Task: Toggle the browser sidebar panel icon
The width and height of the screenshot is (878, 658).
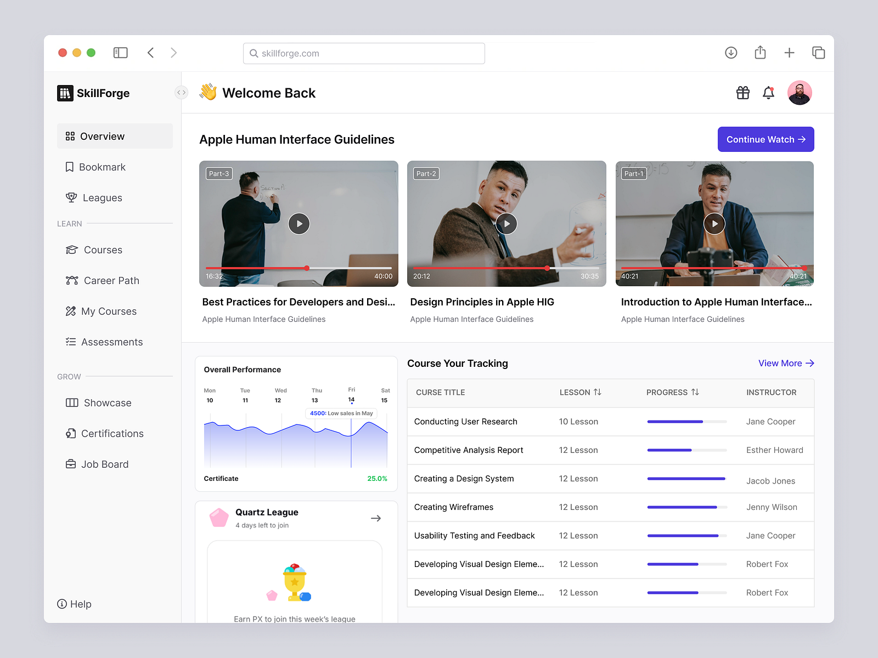Action: coord(120,52)
